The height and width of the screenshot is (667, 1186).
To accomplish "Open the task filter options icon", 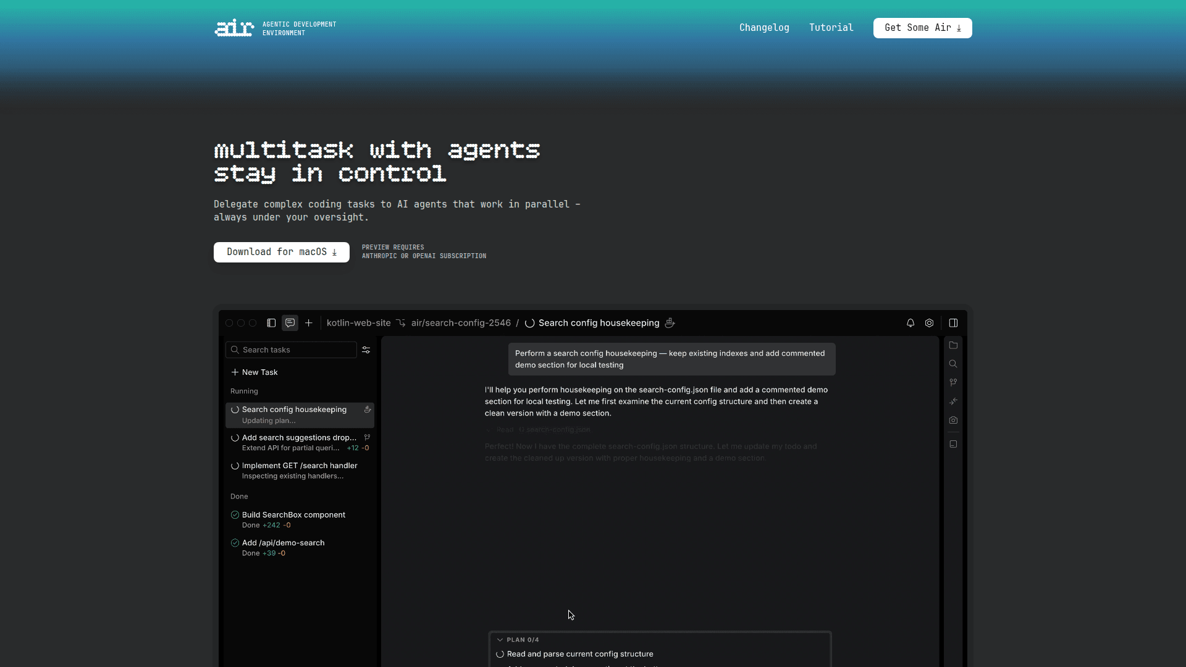I will click(x=366, y=350).
